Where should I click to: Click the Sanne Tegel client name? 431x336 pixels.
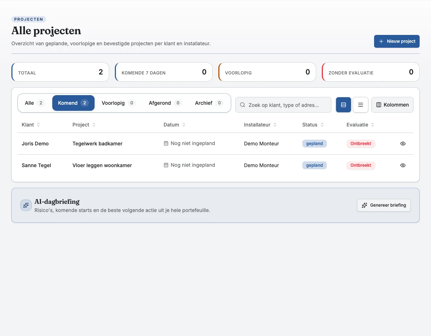(x=36, y=165)
